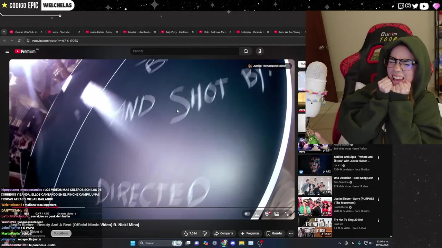Close the channel ORANGE tab
Viewport: 442px width, 248px height.
[x=41, y=32]
